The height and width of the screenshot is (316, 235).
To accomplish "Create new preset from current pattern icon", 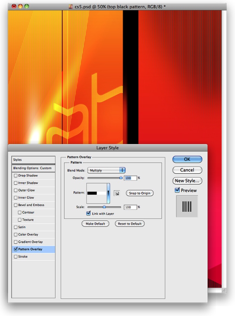I will click(x=117, y=193).
